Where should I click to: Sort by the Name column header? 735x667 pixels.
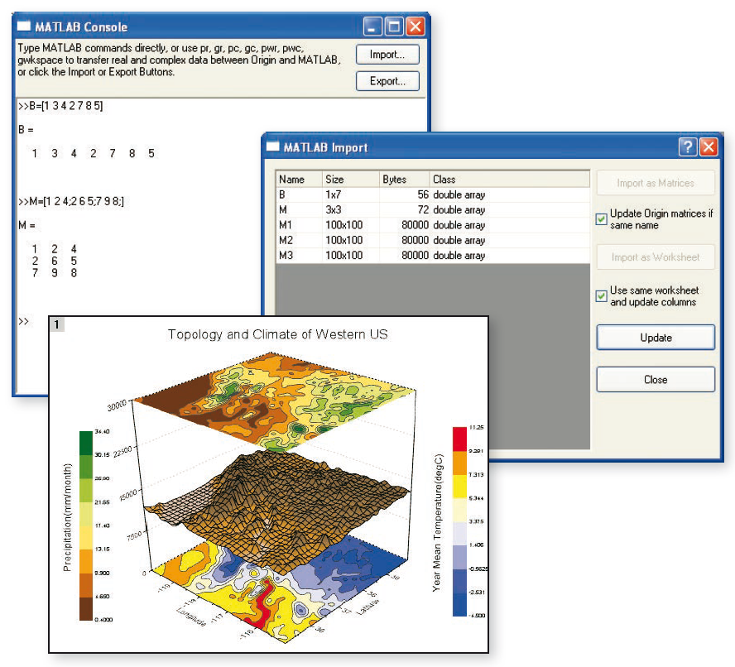coord(299,179)
